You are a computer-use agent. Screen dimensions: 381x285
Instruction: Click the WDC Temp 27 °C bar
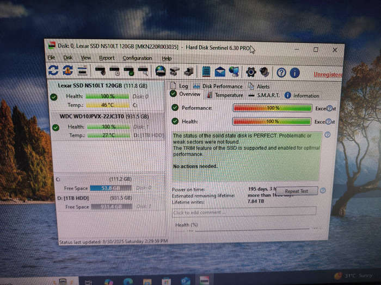pos(109,135)
